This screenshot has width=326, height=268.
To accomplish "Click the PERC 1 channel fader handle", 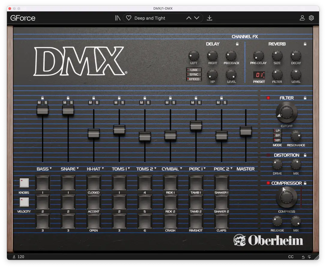I will [x=196, y=125].
